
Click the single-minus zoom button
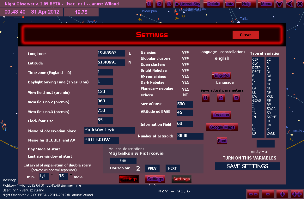pyautogui.click(x=268, y=194)
